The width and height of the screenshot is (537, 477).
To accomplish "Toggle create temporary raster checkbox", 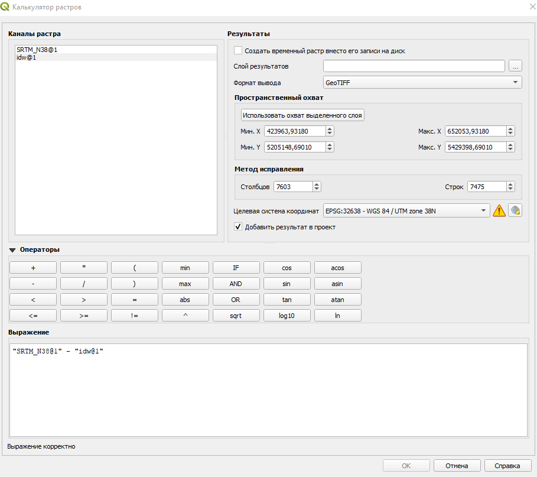I will [x=238, y=50].
